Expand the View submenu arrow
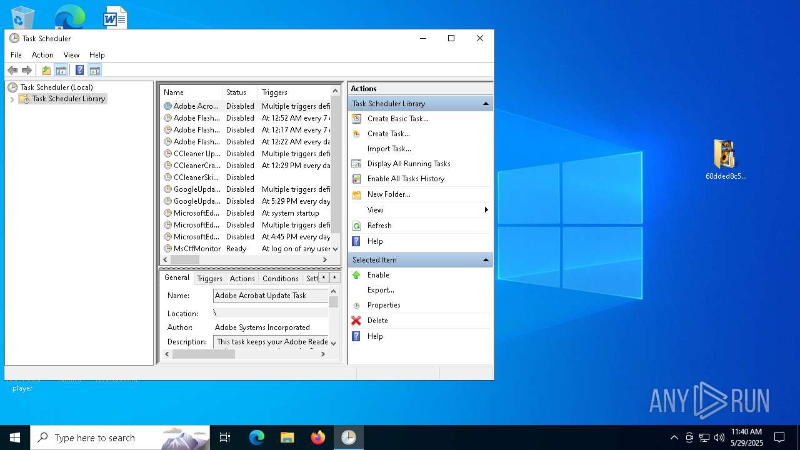Image resolution: width=800 pixels, height=450 pixels. pos(486,210)
